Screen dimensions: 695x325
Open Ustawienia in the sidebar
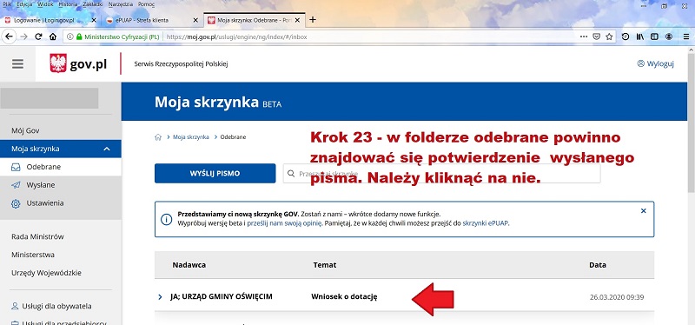coord(45,203)
